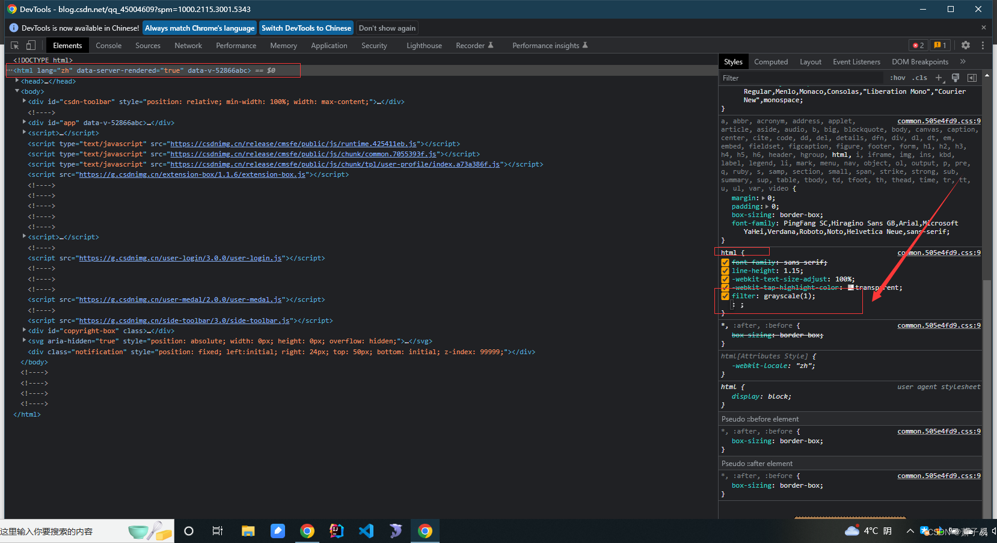
Task: Open rendering emulations paintbrush icon
Action: [x=956, y=78]
